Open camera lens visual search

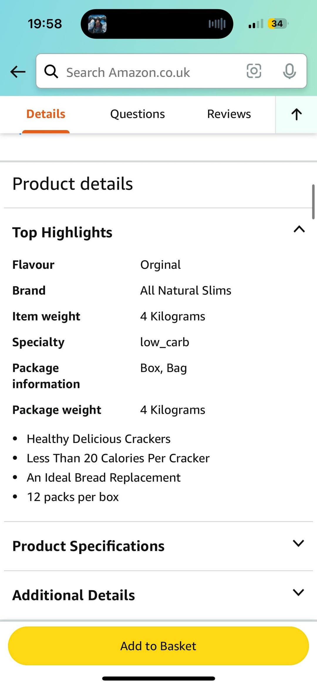pos(254,71)
